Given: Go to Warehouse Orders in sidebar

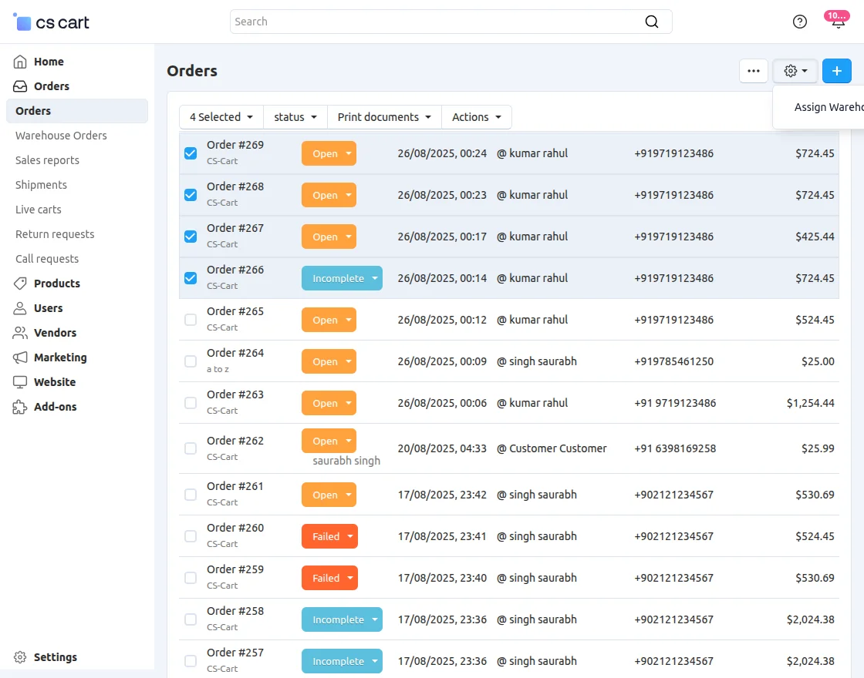Looking at the screenshot, I should [x=61, y=136].
